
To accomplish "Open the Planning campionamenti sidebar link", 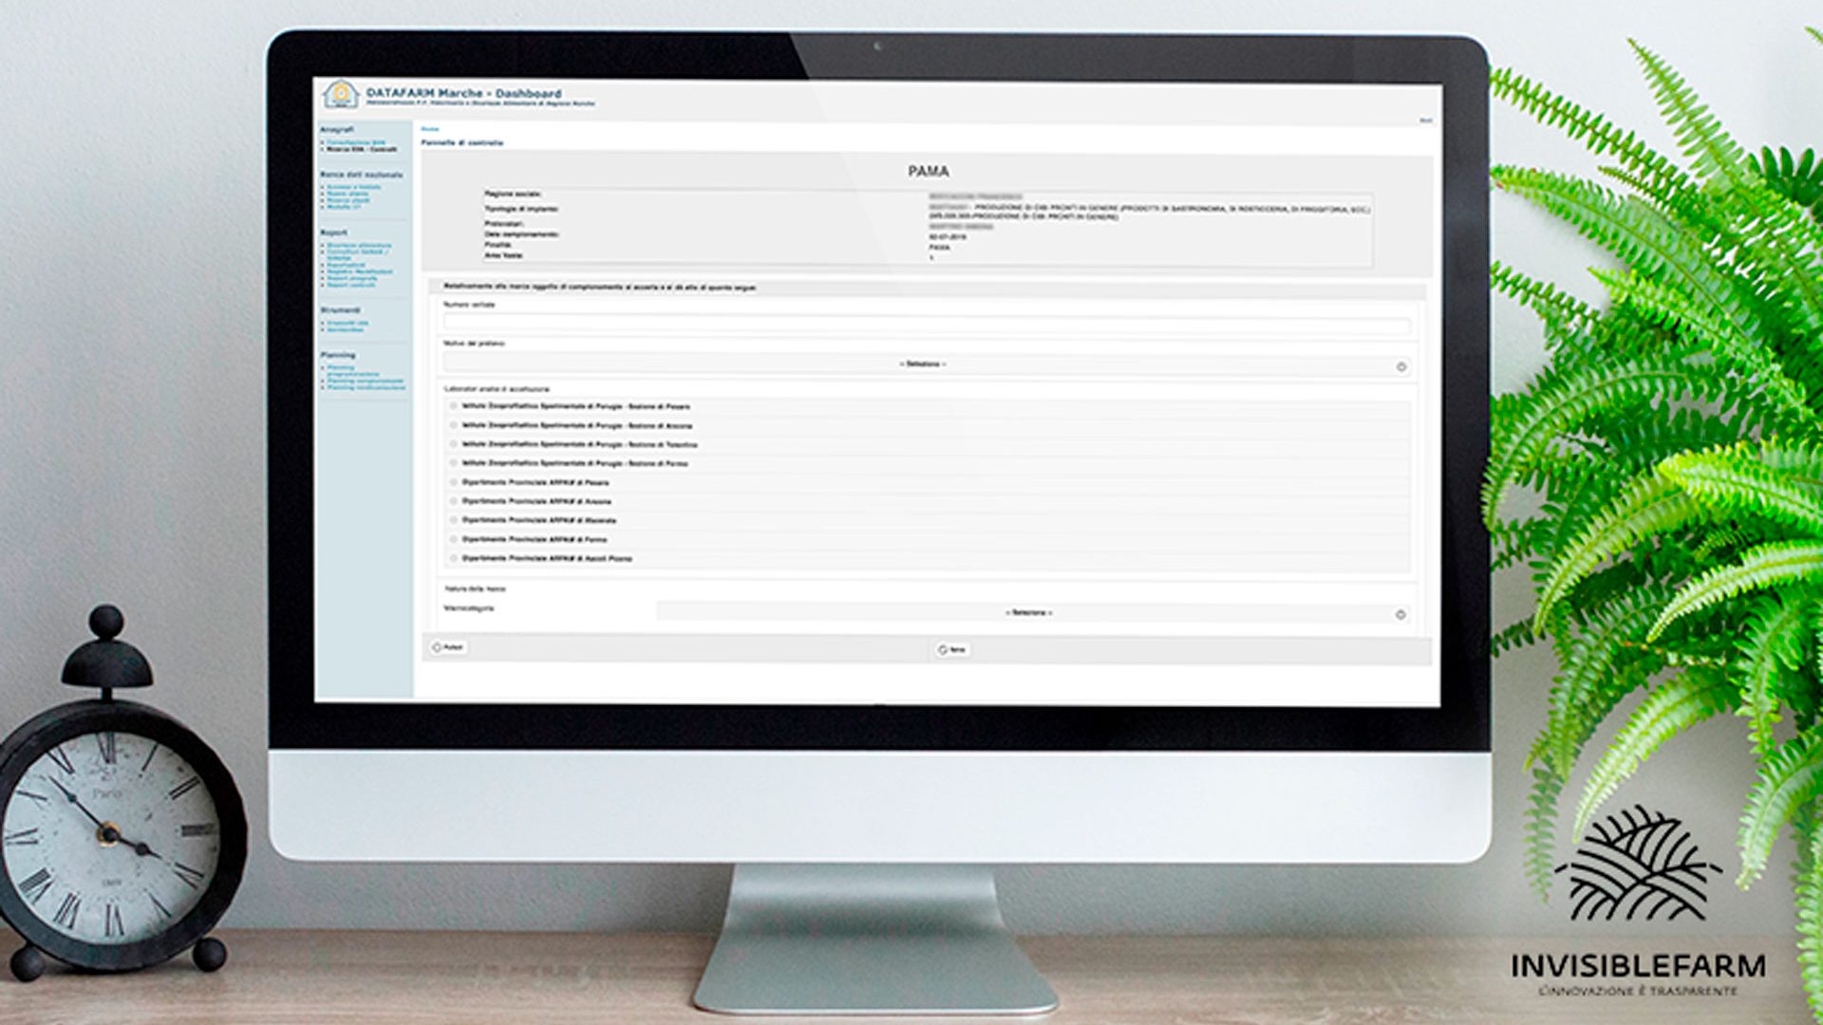I will (366, 381).
